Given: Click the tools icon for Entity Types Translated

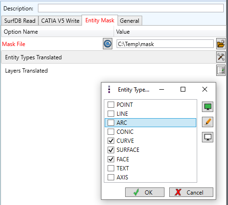Looking at the screenshot, I should (221, 57).
